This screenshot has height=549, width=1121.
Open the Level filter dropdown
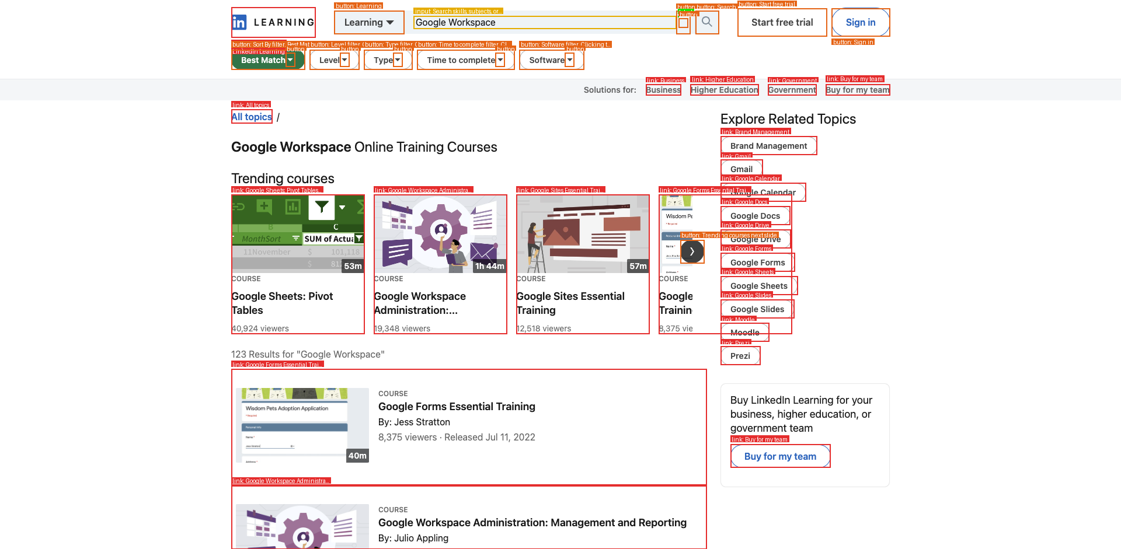click(x=333, y=60)
